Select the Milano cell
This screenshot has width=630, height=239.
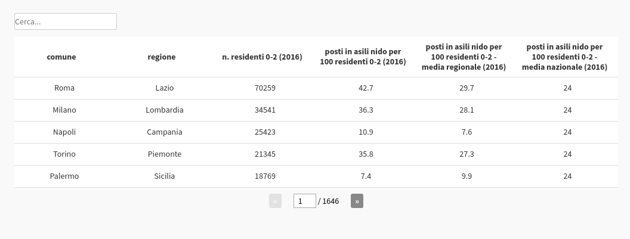64,110
